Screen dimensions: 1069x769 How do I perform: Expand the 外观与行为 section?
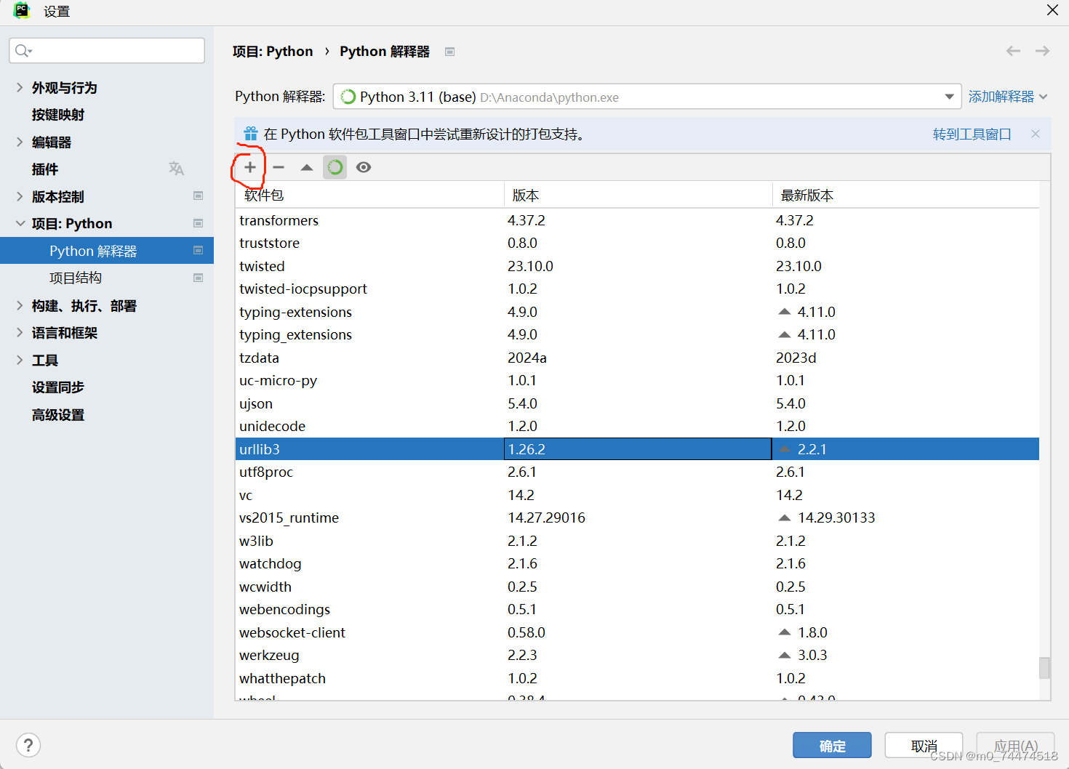20,87
